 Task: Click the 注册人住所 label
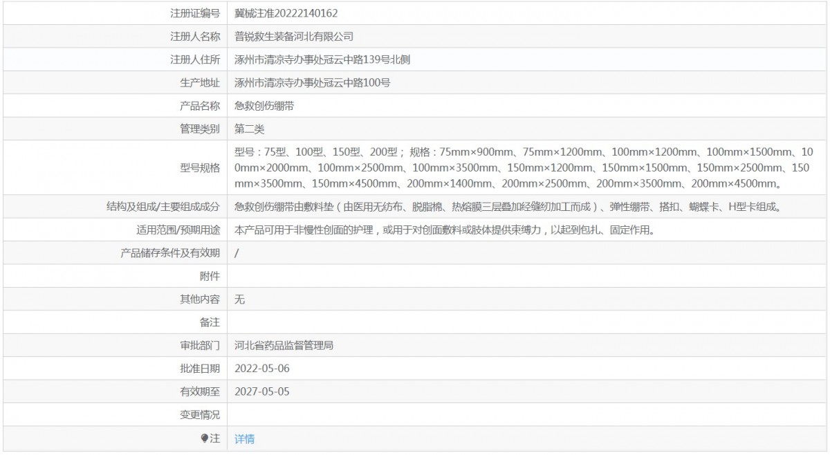coord(195,59)
